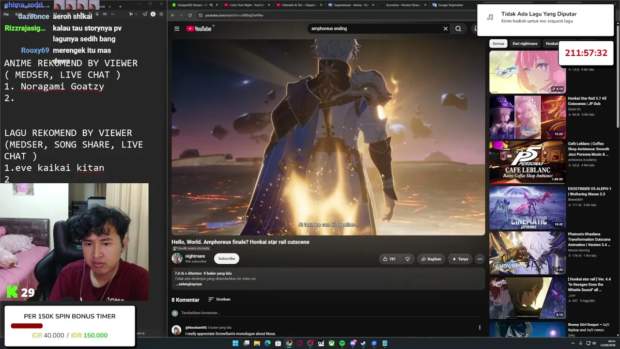This screenshot has width=620, height=349.
Task: Click the Bagikan share button
Action: point(431,259)
